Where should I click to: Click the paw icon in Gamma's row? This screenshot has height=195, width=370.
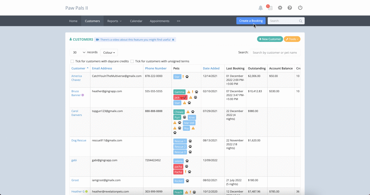(x=196, y=92)
